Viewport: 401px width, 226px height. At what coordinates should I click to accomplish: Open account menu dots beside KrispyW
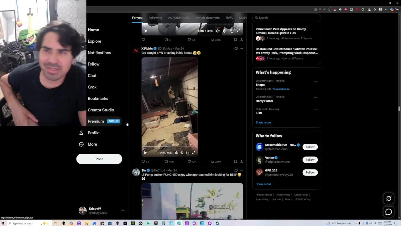coord(123,211)
